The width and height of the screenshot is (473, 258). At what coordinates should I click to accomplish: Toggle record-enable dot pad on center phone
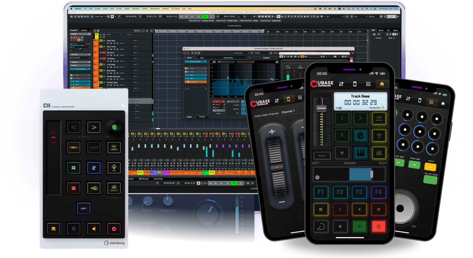click(379, 209)
